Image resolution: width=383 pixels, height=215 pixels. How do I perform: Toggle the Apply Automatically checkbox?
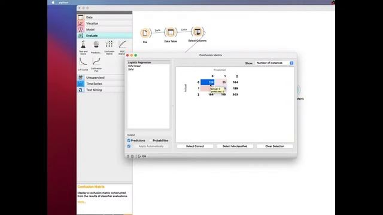(129, 146)
